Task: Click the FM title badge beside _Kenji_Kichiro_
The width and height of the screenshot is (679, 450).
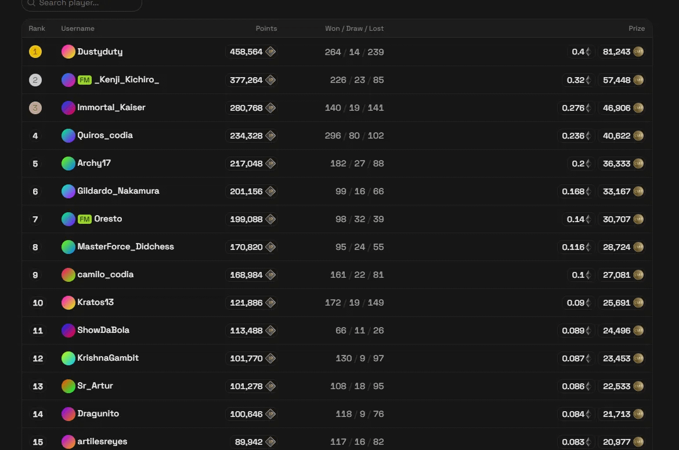Action: click(85, 80)
